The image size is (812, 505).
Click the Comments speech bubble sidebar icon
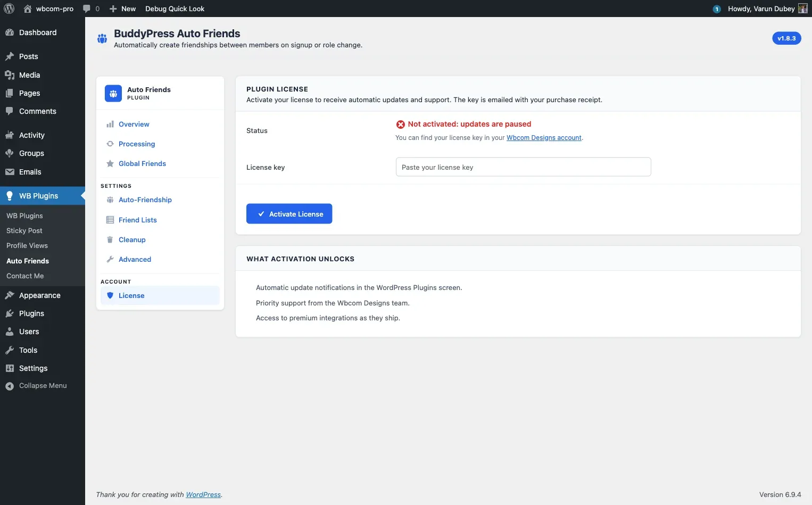10,111
